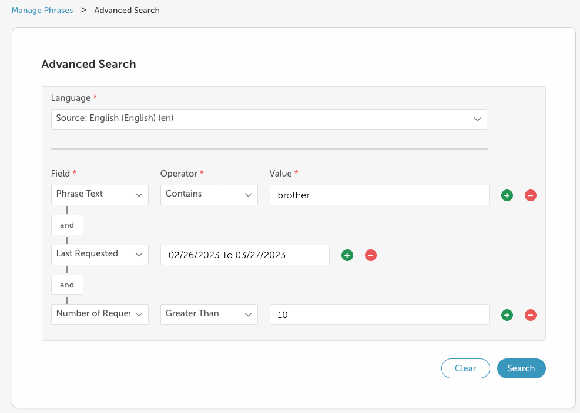This screenshot has height=413, width=580.
Task: Click the 'Field' column label
Action: (x=61, y=174)
